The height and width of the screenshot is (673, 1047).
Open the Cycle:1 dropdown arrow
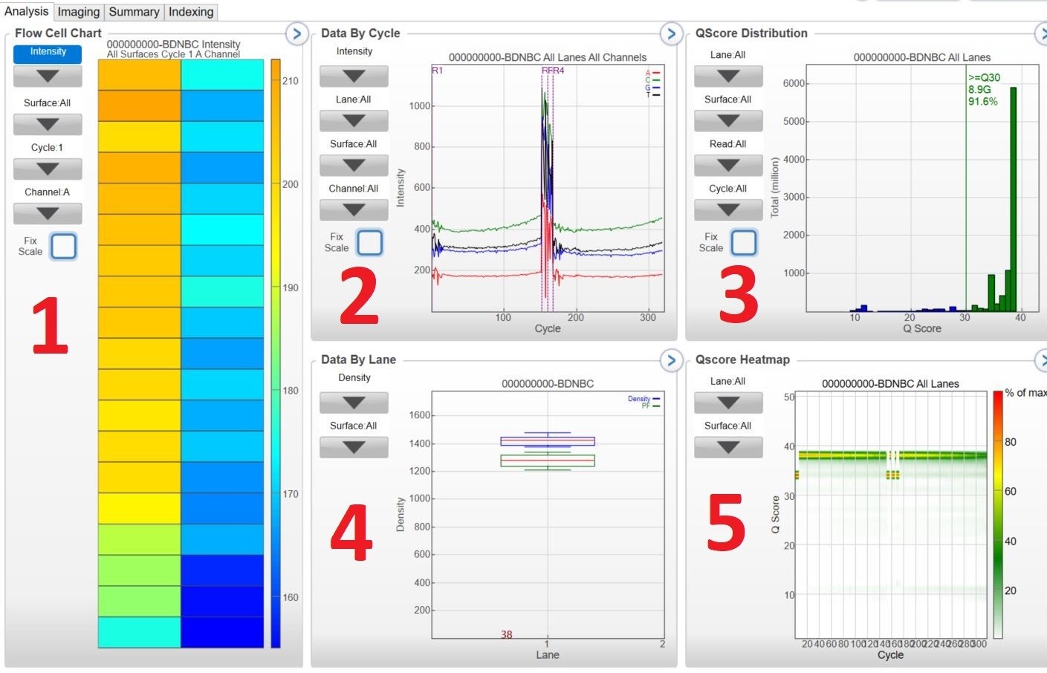tap(48, 169)
